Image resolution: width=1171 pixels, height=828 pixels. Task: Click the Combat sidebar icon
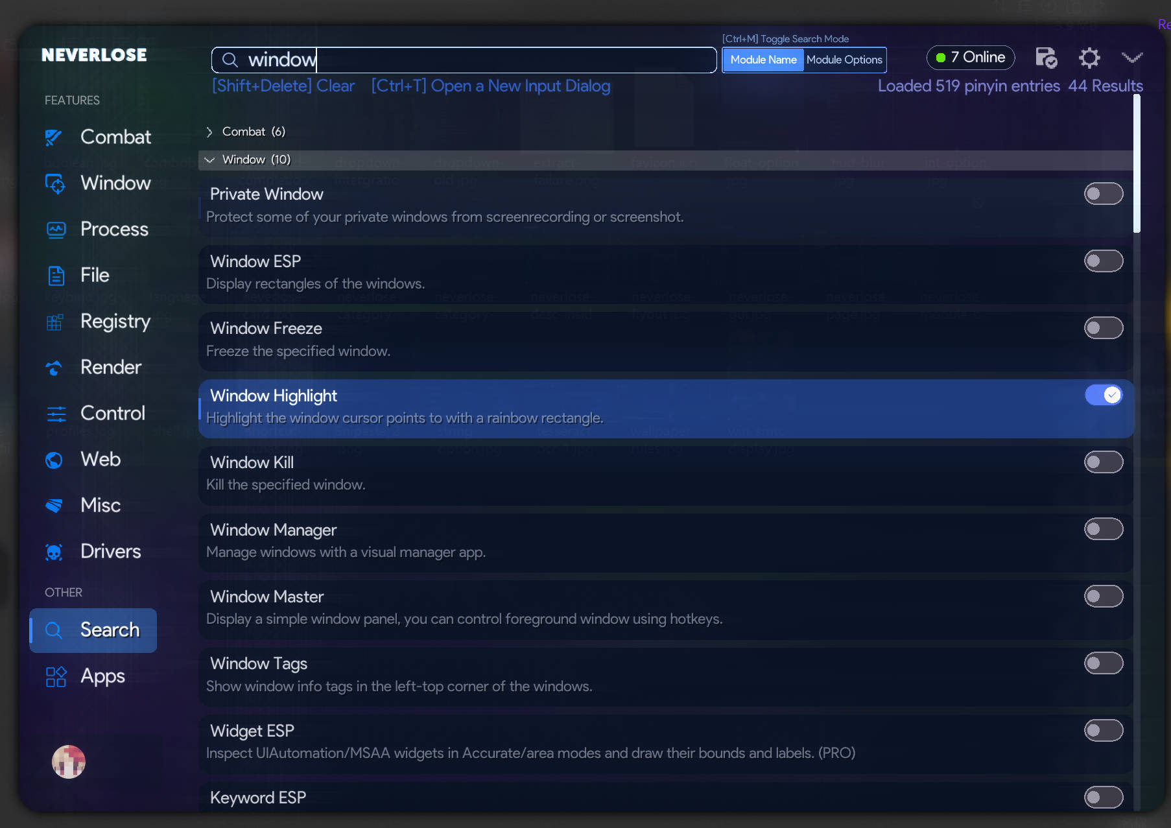click(54, 137)
